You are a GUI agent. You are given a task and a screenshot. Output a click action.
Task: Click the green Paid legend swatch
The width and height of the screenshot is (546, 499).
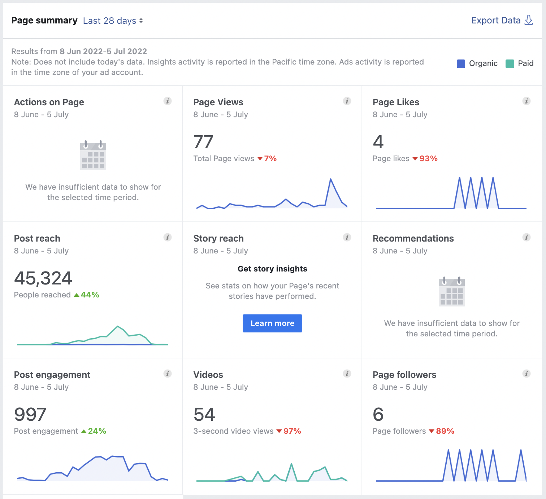pos(510,64)
